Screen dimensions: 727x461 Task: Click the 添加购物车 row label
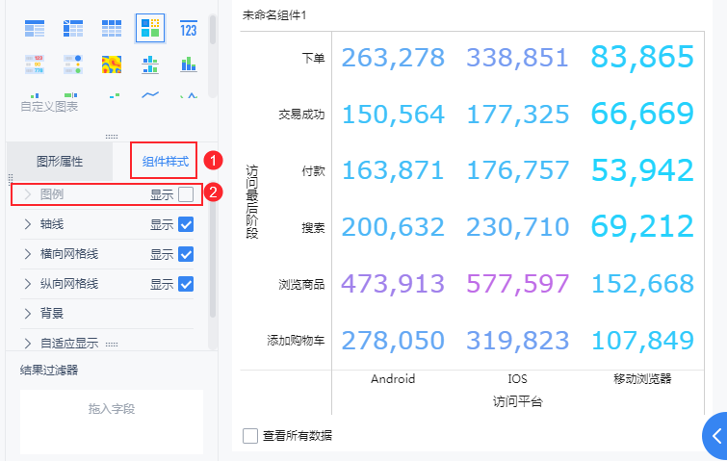click(296, 341)
